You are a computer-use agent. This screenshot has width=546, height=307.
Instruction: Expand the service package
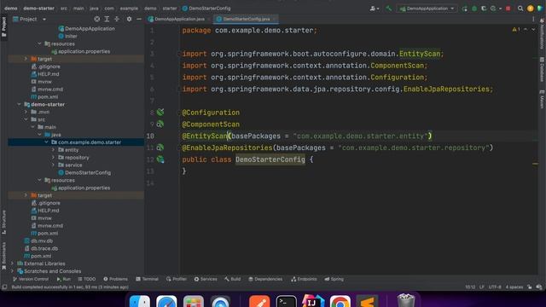pos(53,165)
